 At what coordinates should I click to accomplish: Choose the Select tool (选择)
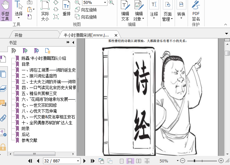(x=19, y=10)
